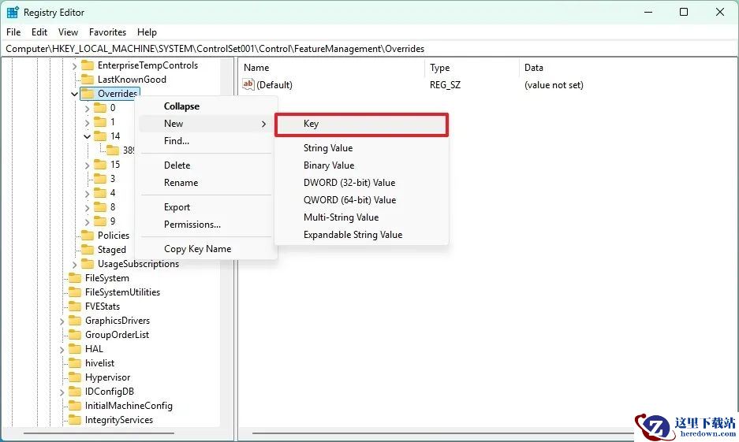The height and width of the screenshot is (442, 739).
Task: Click the InitialMachineConfig folder icon
Action: click(x=75, y=405)
